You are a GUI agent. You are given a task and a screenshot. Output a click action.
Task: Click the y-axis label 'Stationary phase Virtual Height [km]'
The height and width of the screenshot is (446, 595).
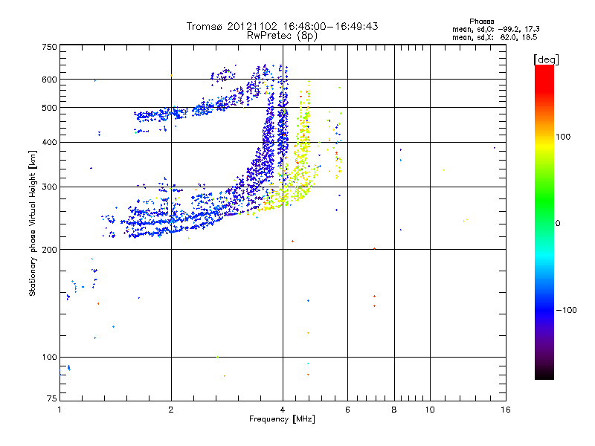tap(32, 223)
